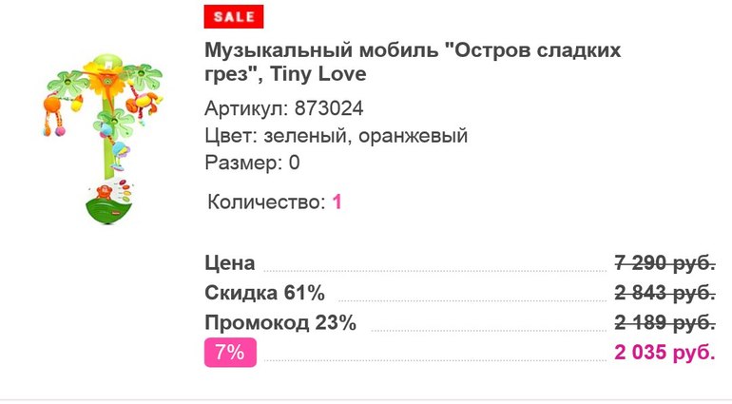Click the red SALE badge
Screen dimensions: 732x404
pos(233,17)
